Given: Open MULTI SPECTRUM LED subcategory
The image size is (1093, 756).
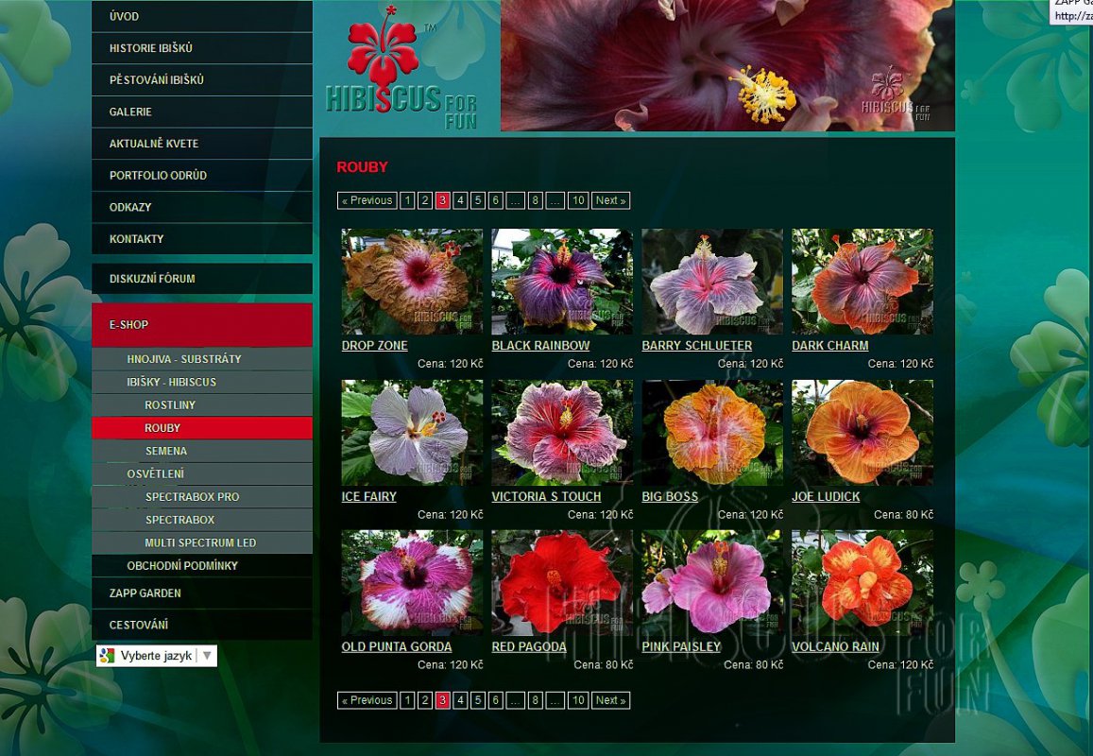Looking at the screenshot, I should 202,543.
